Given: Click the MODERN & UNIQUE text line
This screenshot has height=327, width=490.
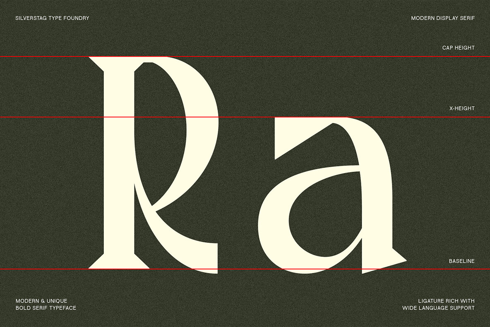Looking at the screenshot, I should [41, 301].
